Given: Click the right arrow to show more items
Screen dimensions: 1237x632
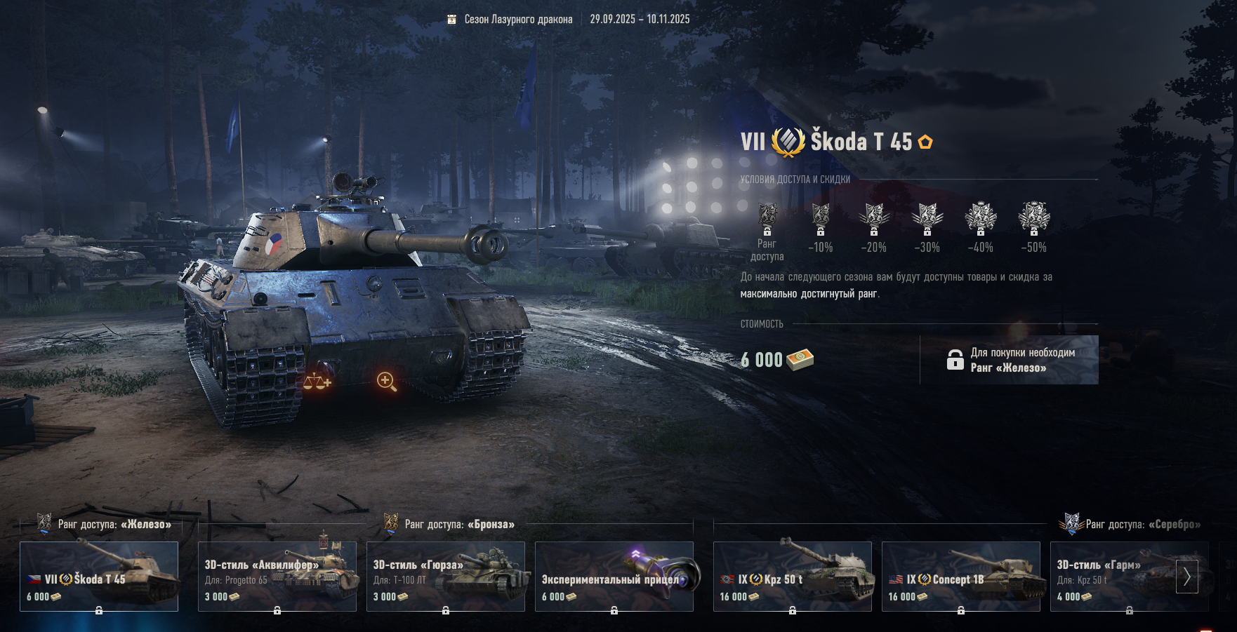Looking at the screenshot, I should tap(1187, 577).
